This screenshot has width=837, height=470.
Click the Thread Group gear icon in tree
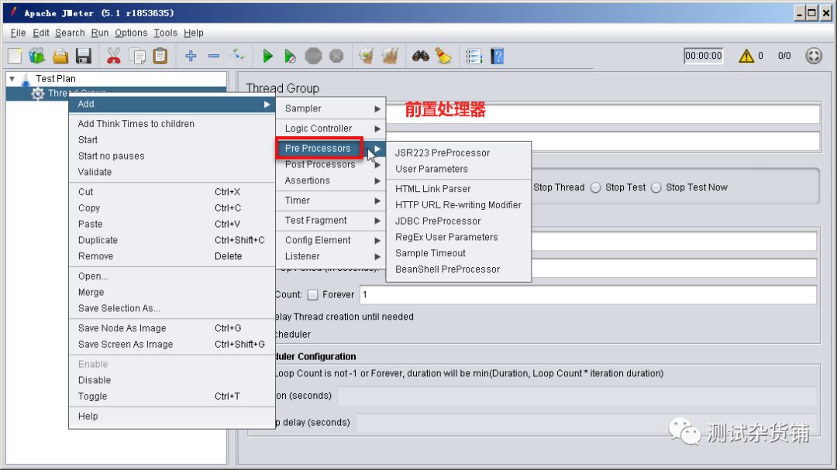(38, 94)
